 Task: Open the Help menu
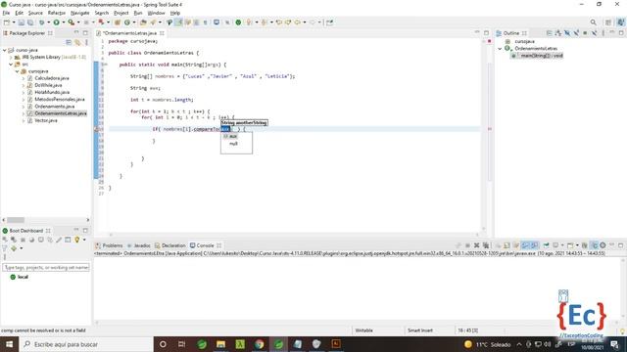175,13
